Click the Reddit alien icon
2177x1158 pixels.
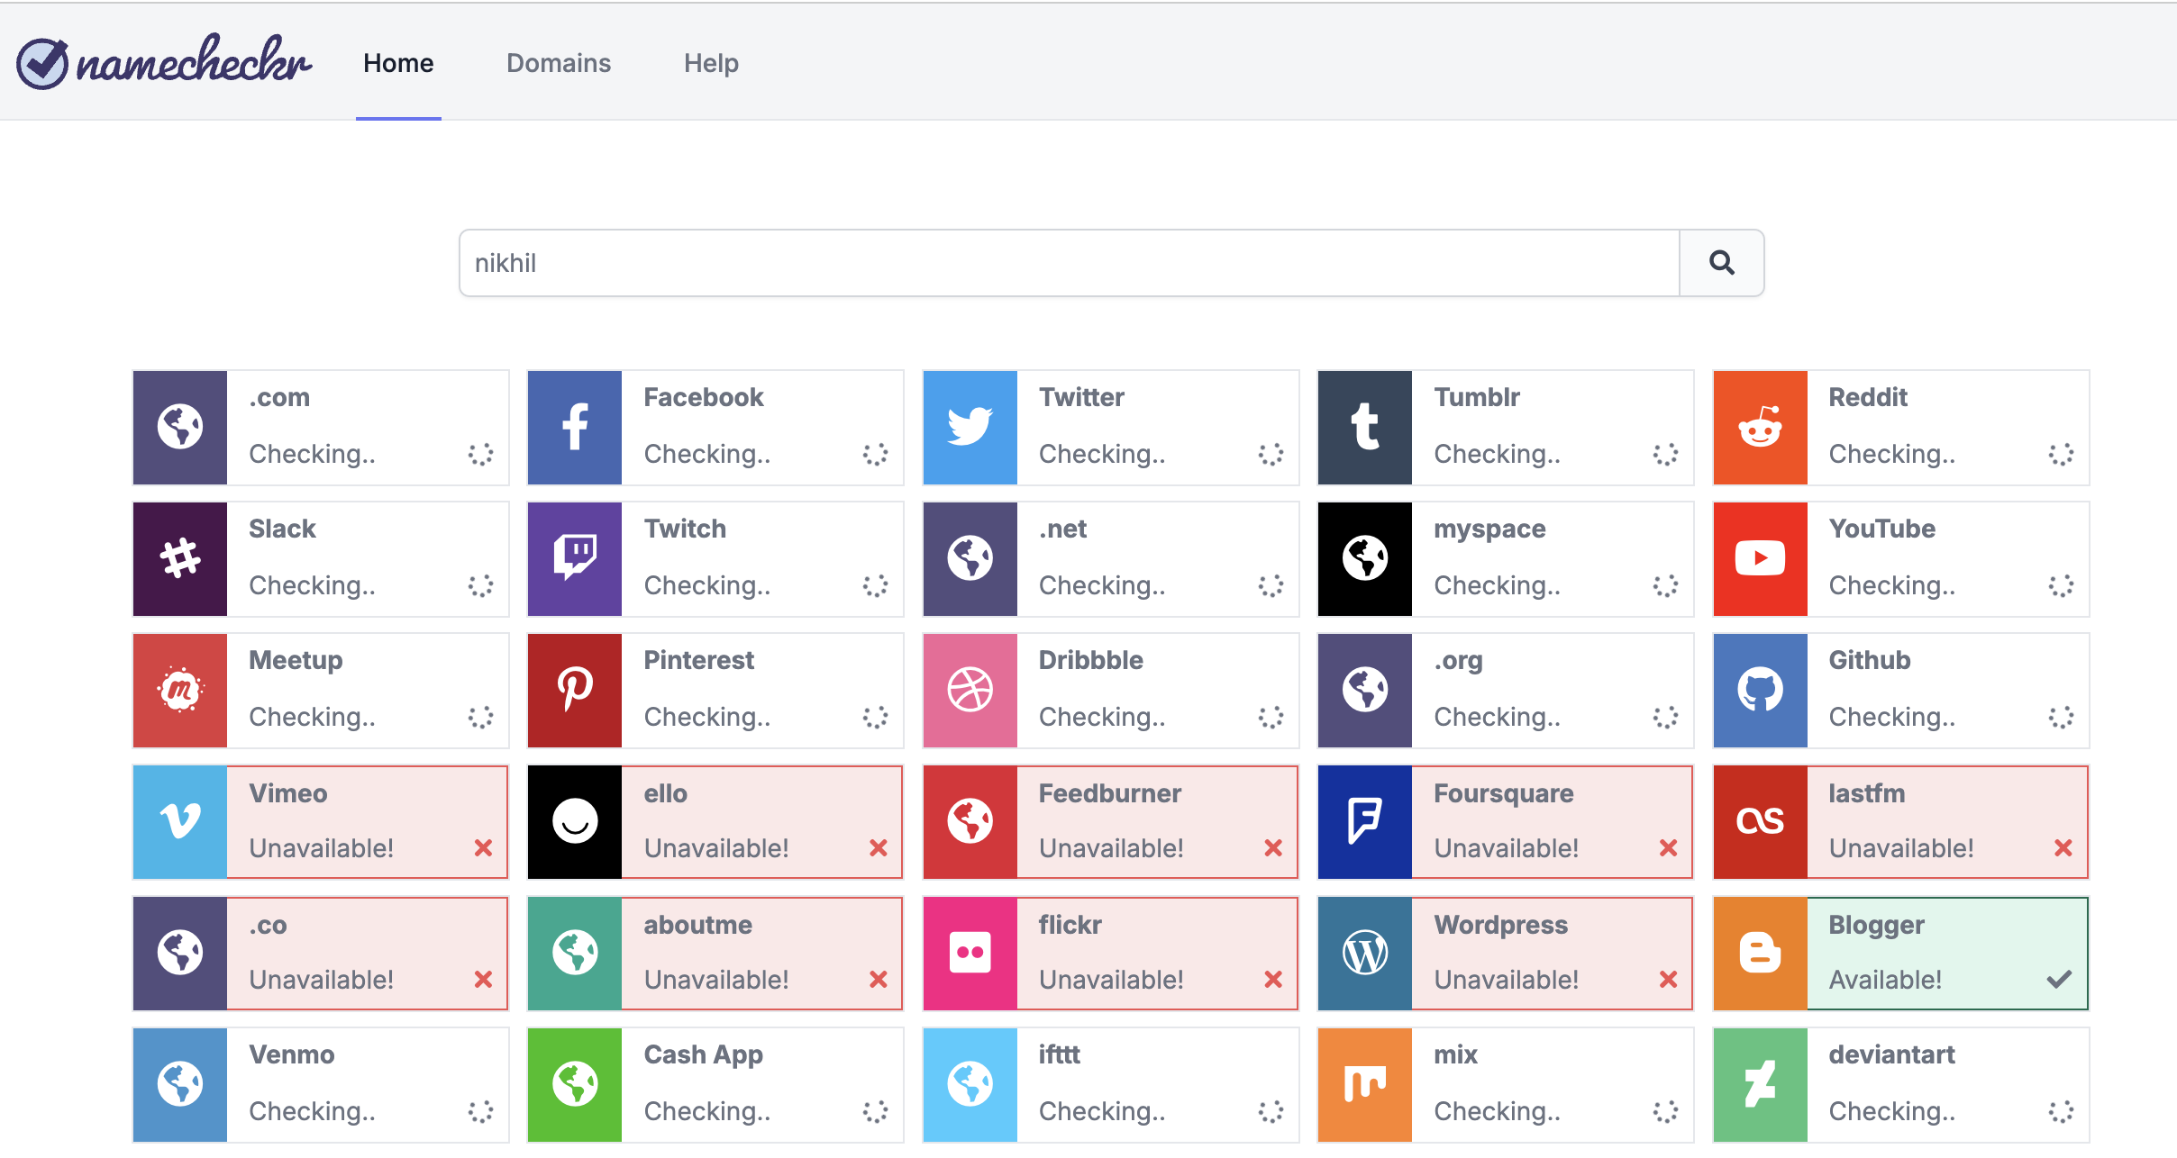1761,428
